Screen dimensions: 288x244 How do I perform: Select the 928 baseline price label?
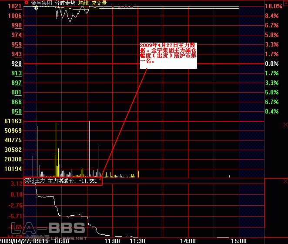tap(17, 64)
